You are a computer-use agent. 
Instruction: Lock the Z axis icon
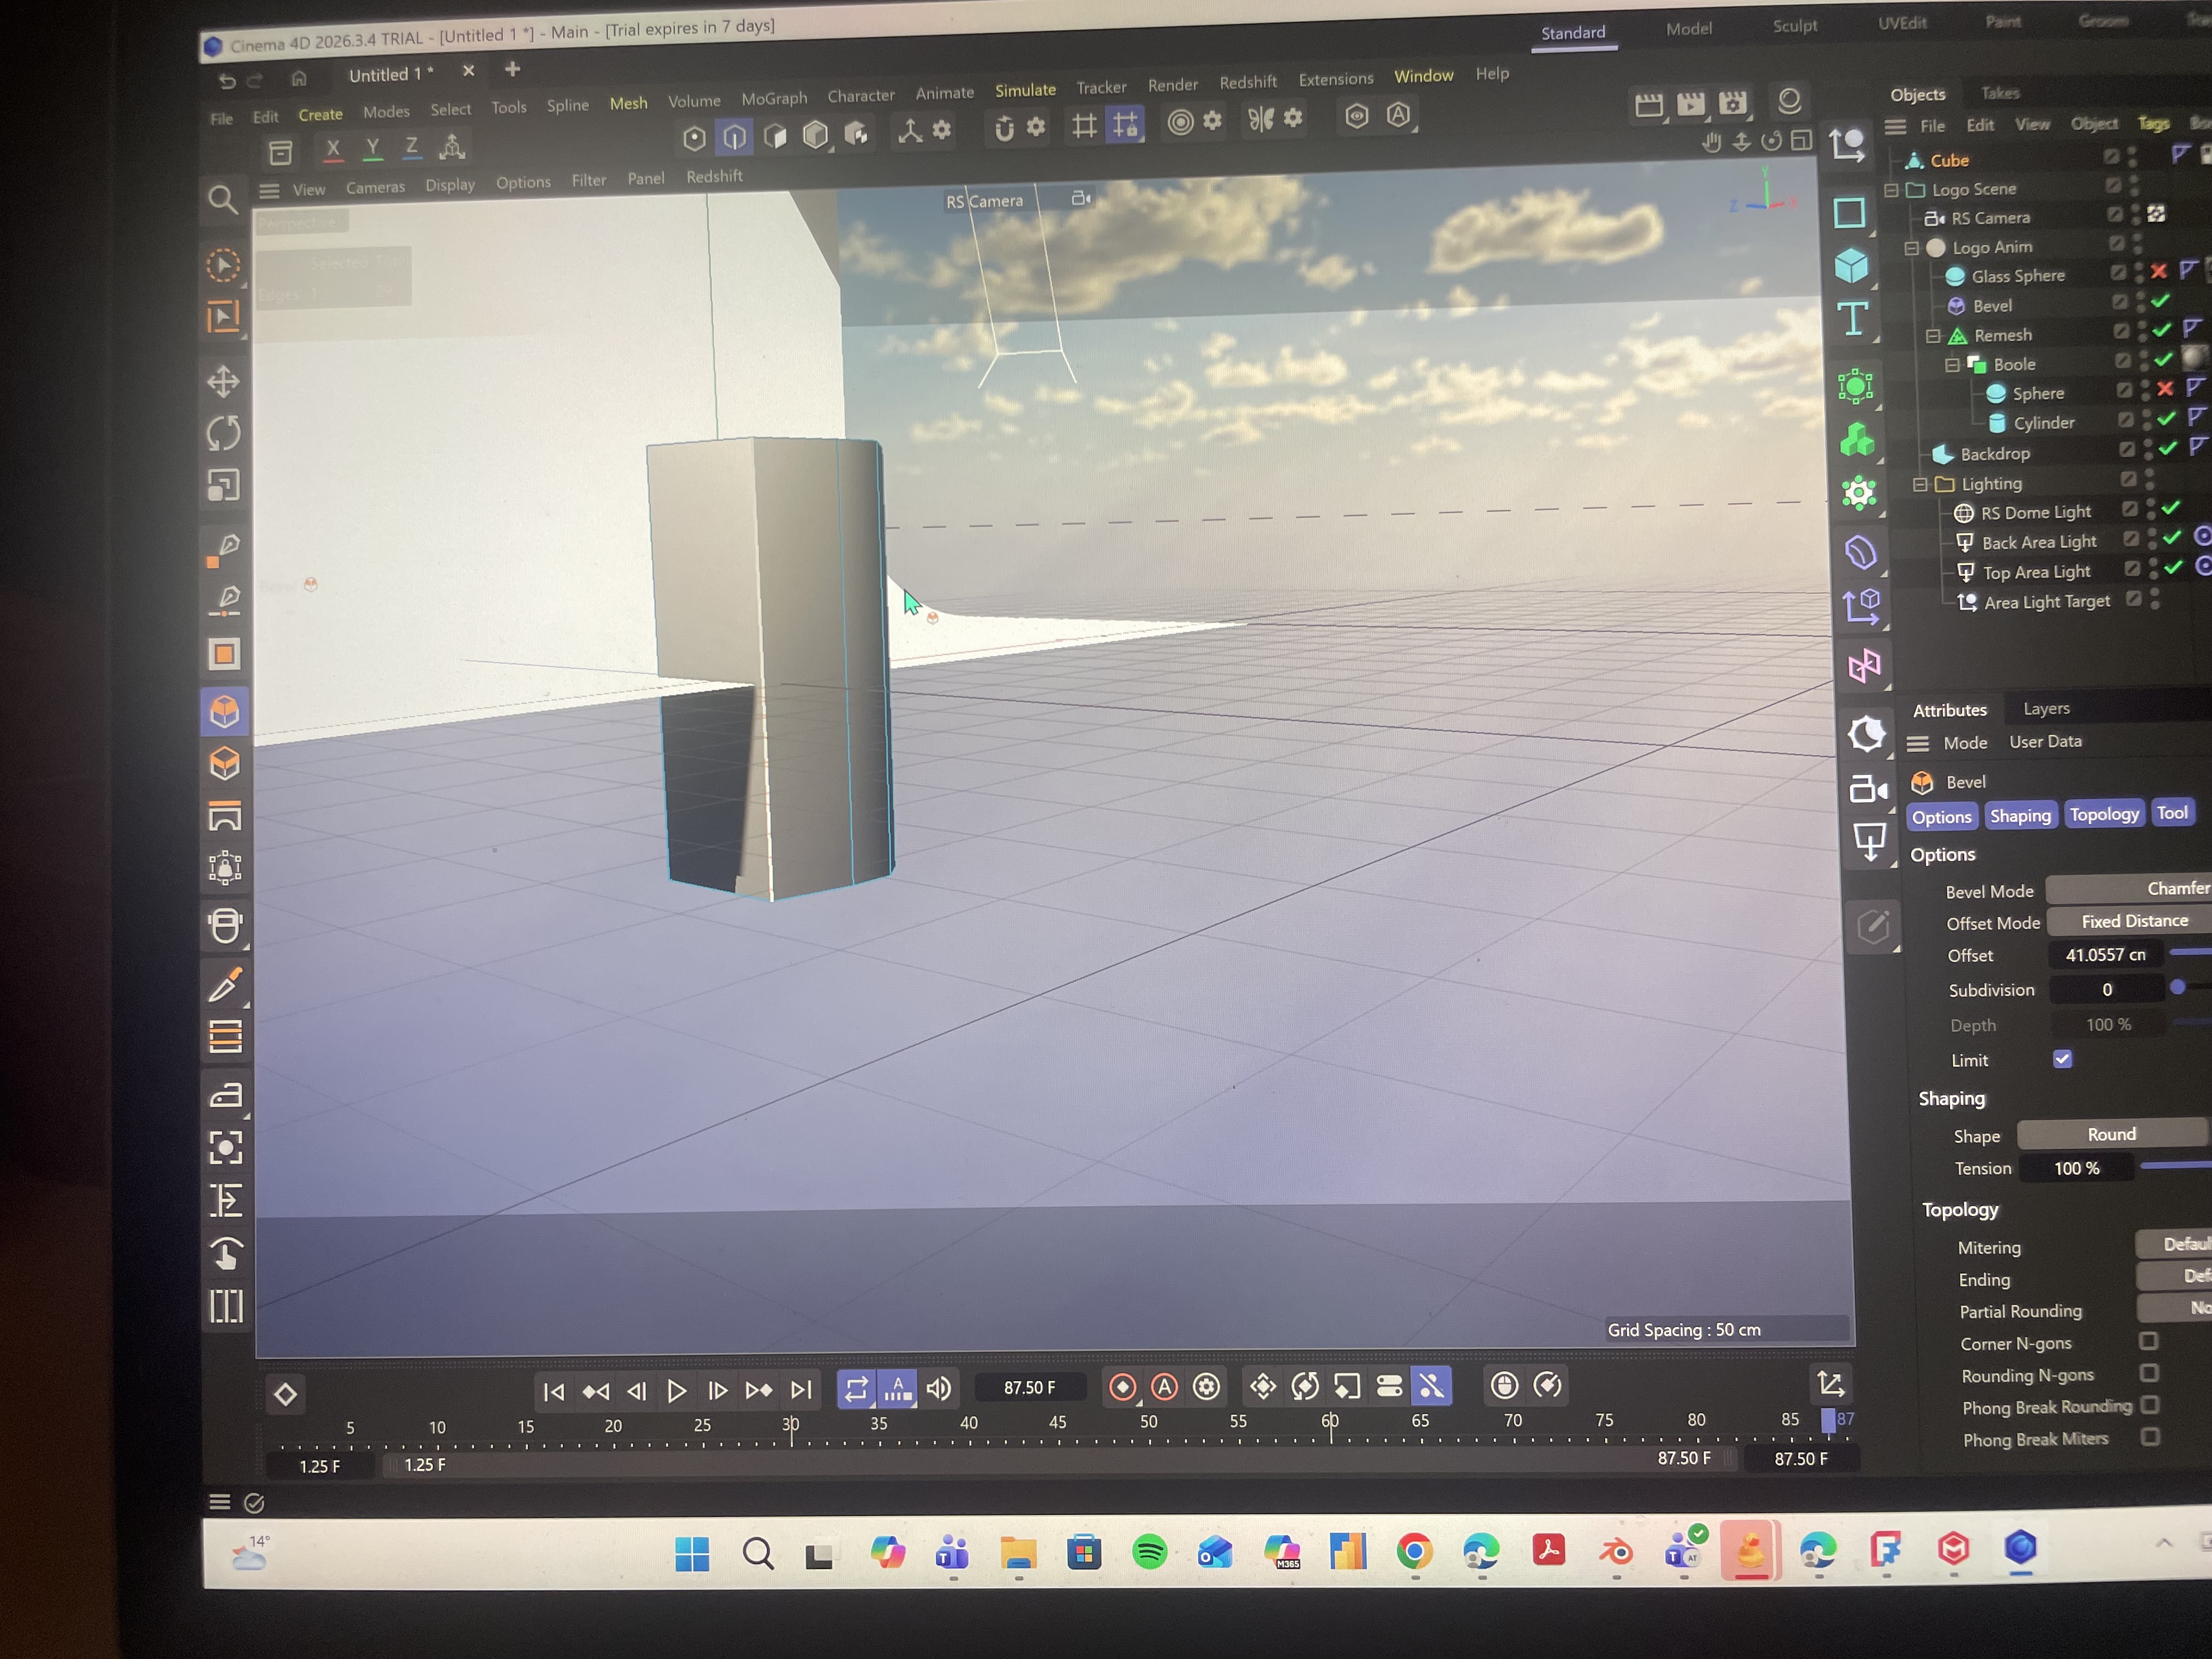click(x=411, y=148)
